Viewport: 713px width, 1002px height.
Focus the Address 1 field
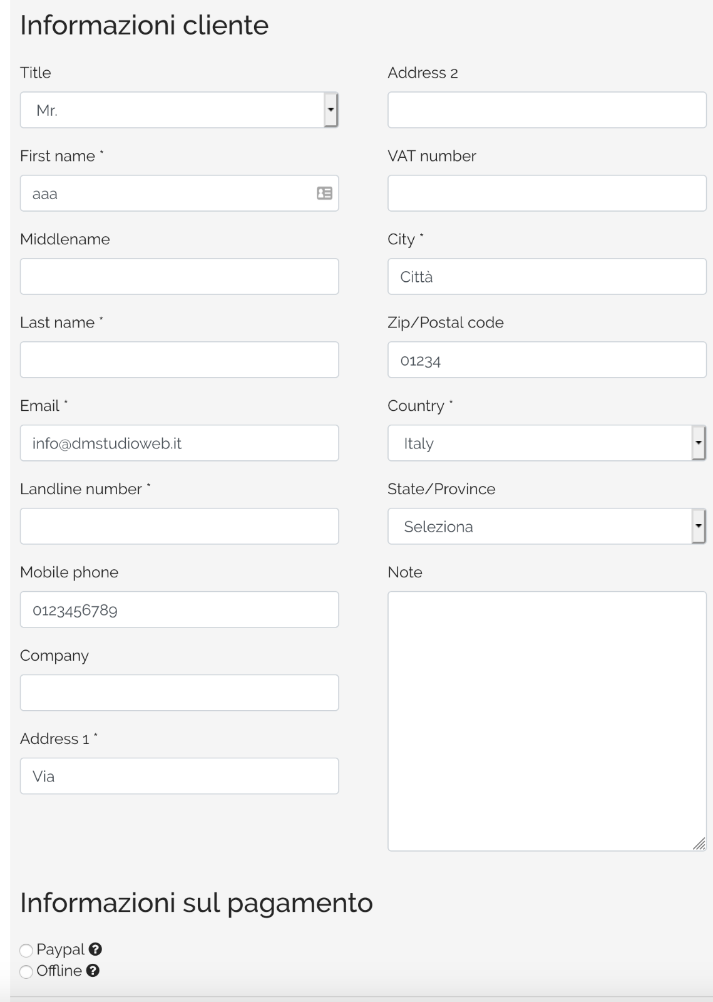point(179,777)
